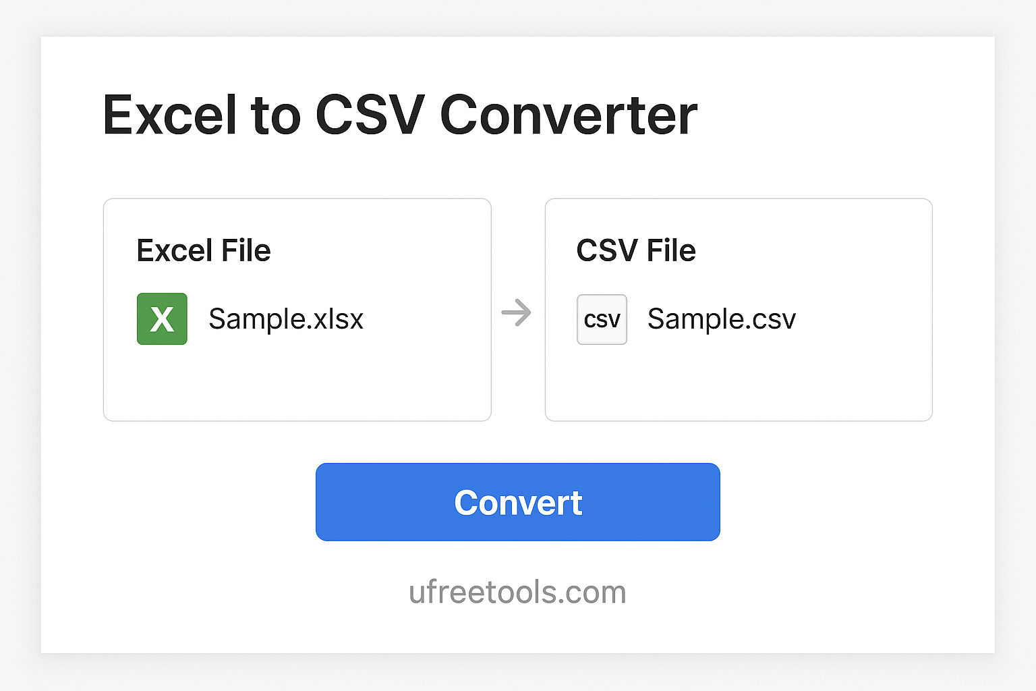Select the Sample.csv file name

721,319
